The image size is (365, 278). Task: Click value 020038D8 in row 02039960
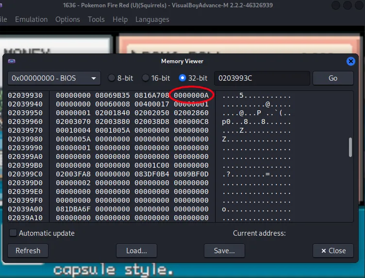point(152,122)
